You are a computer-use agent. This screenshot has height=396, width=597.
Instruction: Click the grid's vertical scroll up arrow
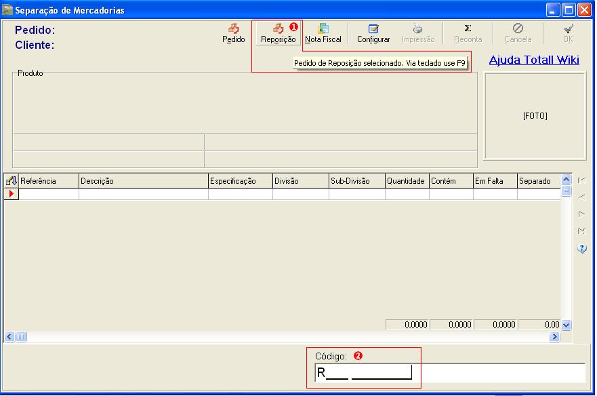click(566, 180)
